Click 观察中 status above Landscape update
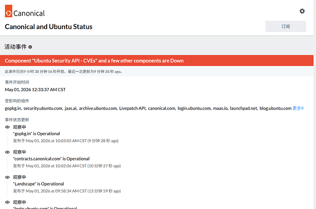This screenshot has height=209, width=316. (20, 177)
